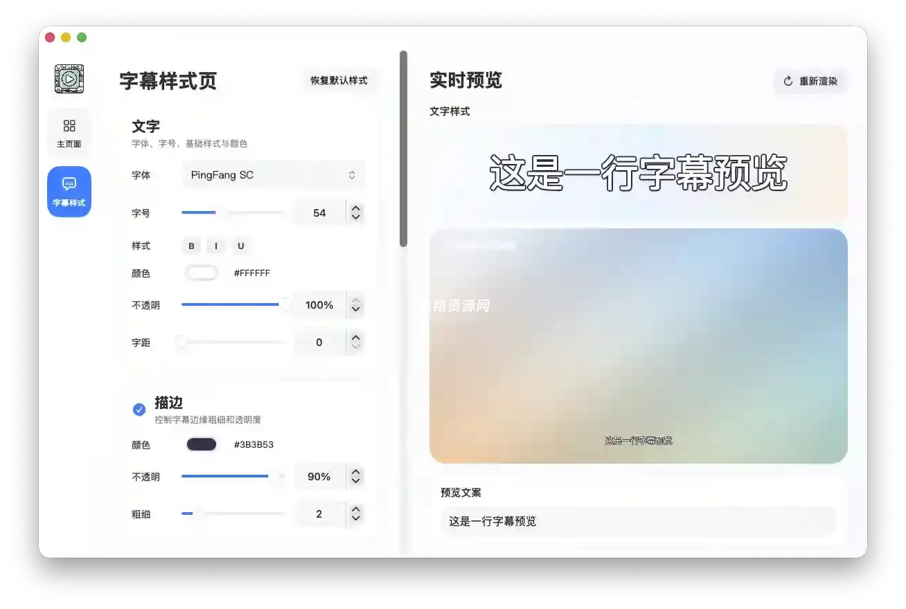Toggle bold style B button

(x=192, y=246)
